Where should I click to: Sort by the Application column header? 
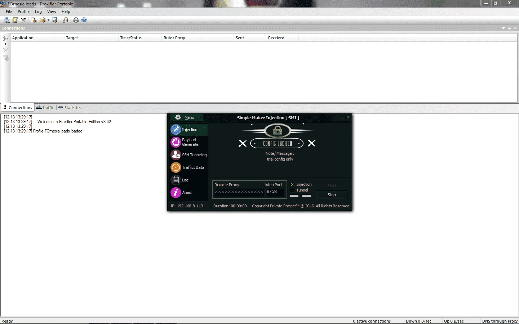(x=37, y=38)
